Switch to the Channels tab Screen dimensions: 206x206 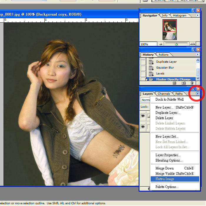(x=164, y=94)
